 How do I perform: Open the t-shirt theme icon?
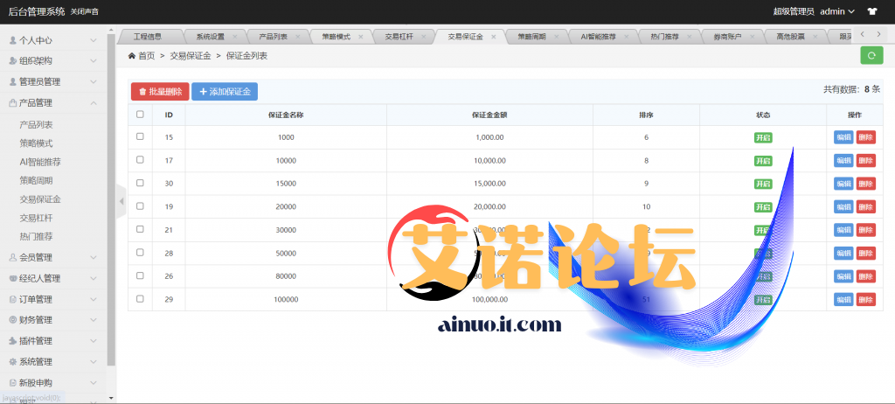871,11
